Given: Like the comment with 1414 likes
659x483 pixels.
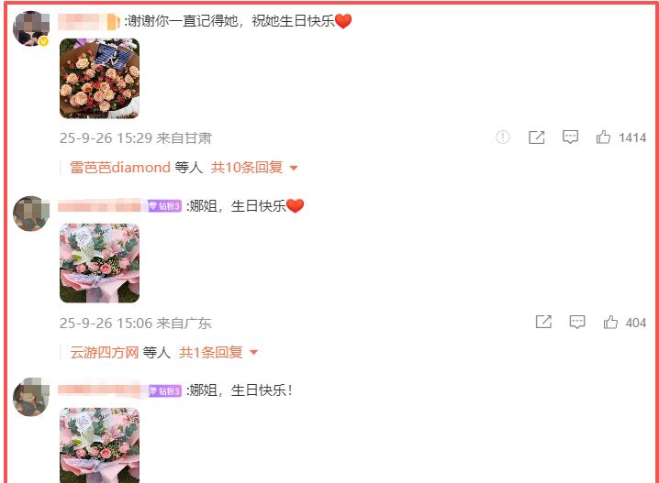Looking at the screenshot, I should click(603, 137).
